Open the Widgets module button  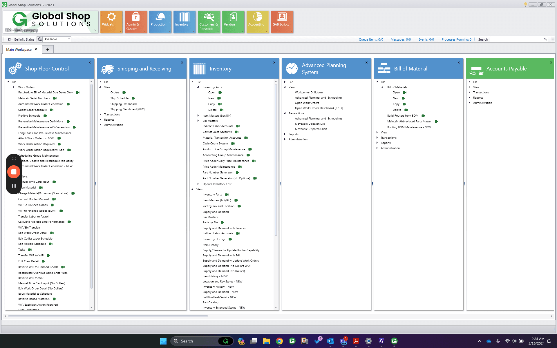[111, 22]
